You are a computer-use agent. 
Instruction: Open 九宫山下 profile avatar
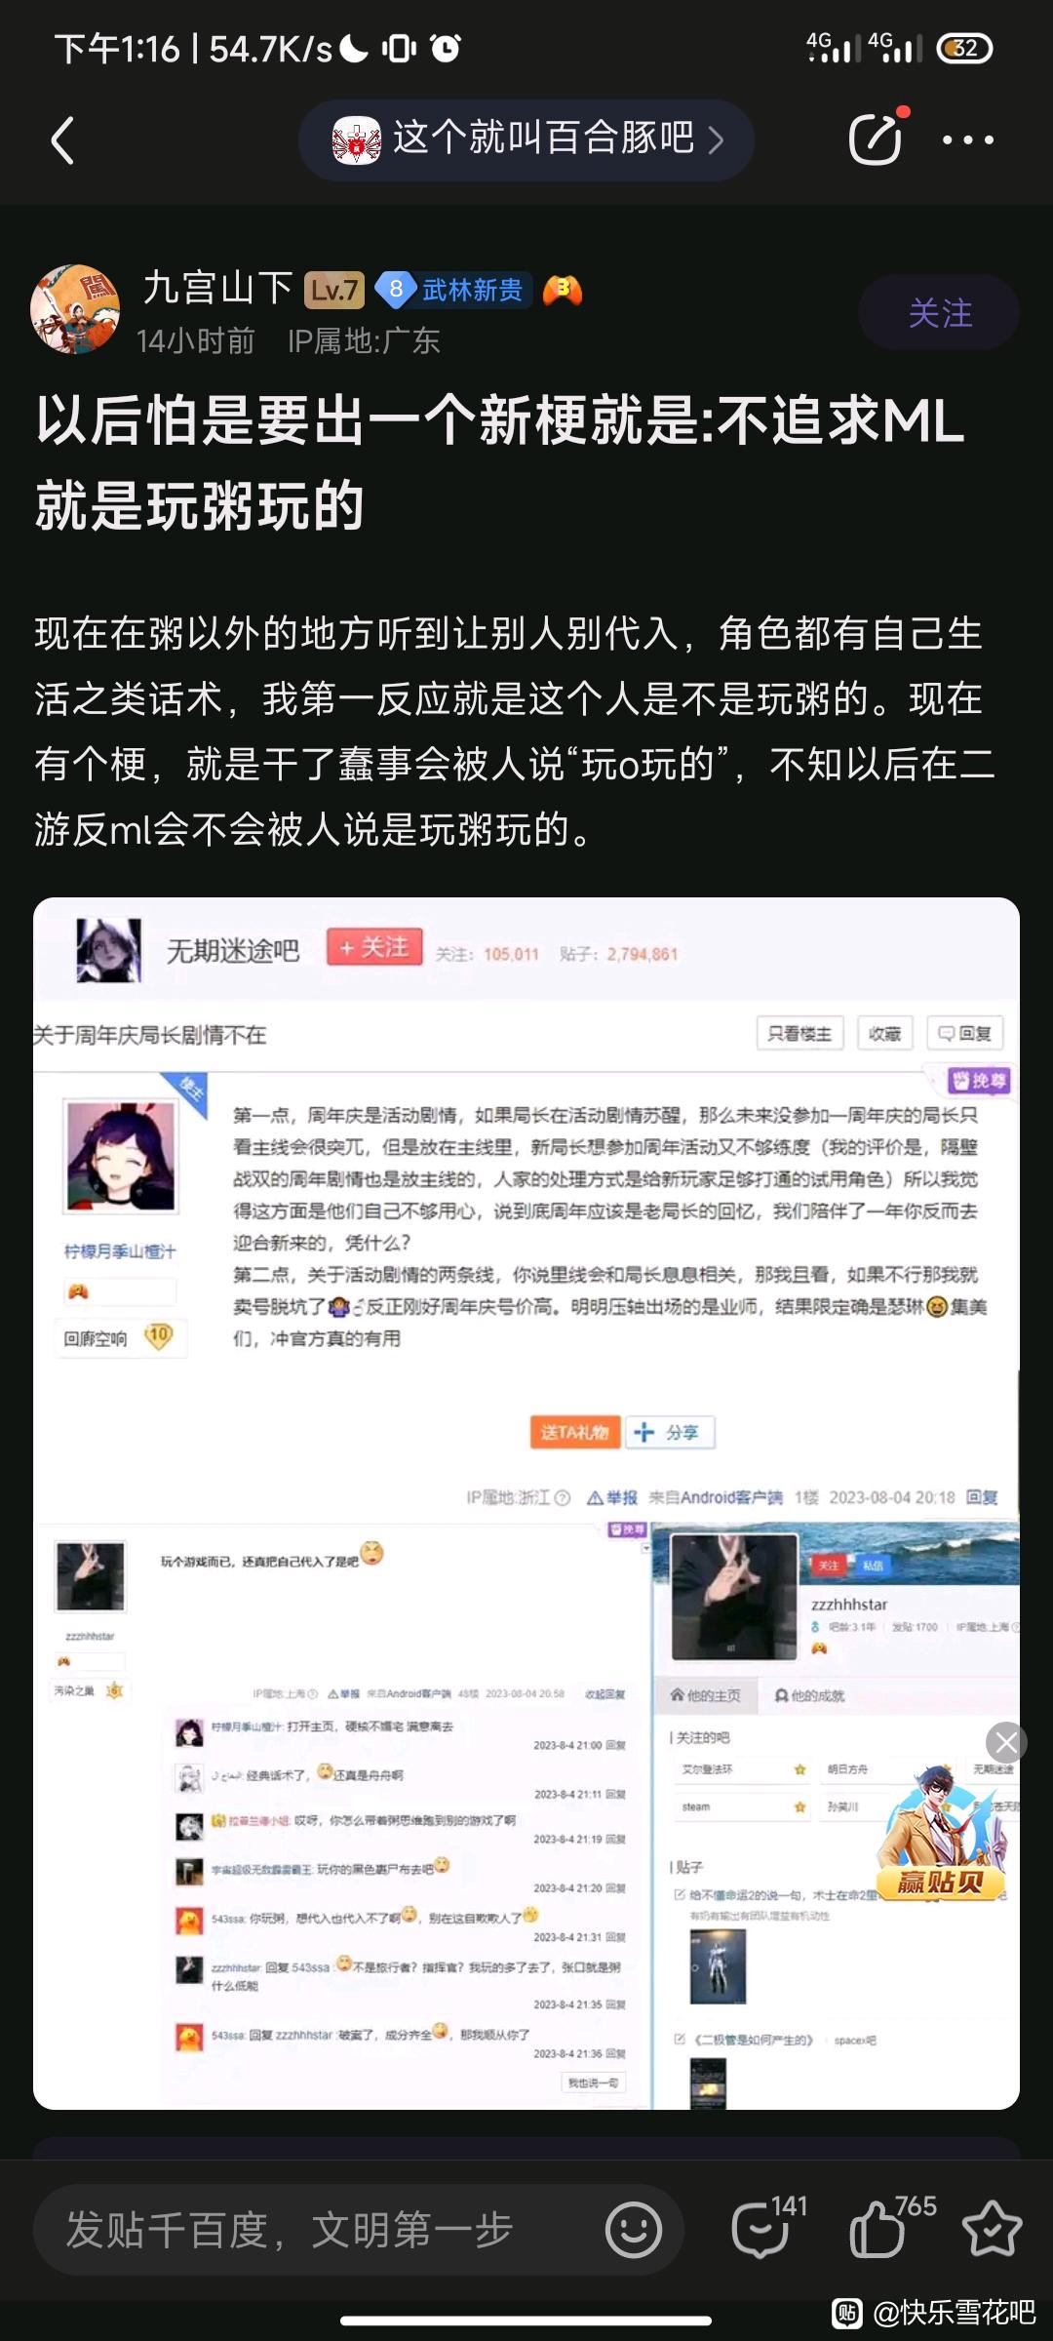click(75, 309)
